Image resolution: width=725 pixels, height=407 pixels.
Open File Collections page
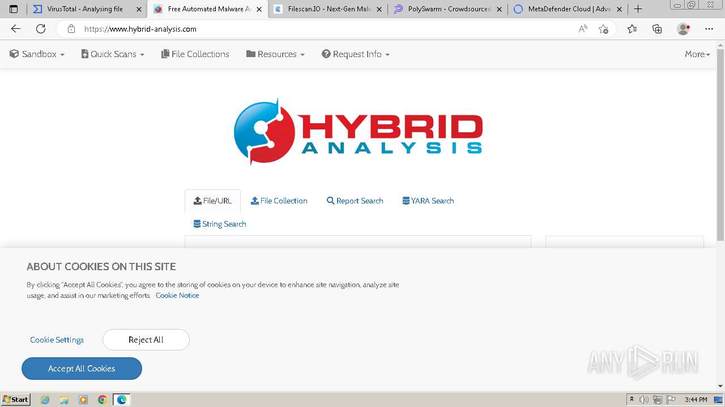(195, 54)
